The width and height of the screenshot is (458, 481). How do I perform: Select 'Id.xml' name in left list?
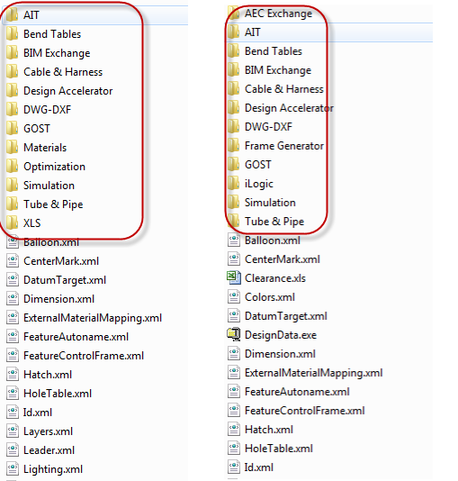pyautogui.click(x=38, y=413)
